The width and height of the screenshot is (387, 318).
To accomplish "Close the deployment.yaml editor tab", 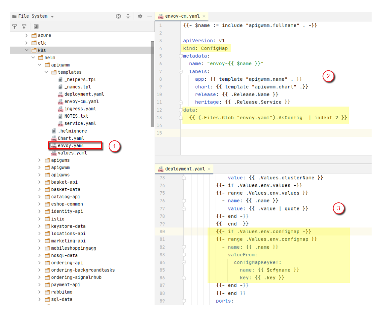I will point(209,169).
